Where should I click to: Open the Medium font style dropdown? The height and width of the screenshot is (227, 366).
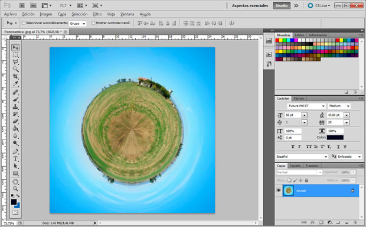(339, 106)
